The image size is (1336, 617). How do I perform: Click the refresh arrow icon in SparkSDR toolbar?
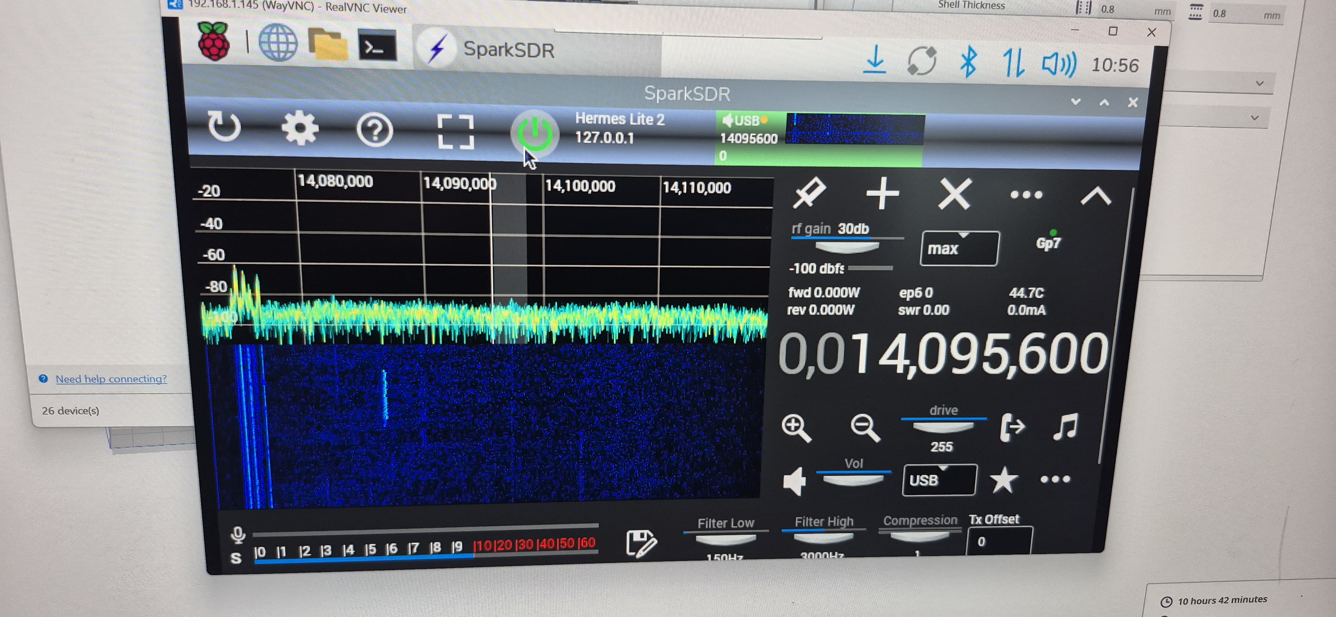pos(224,127)
